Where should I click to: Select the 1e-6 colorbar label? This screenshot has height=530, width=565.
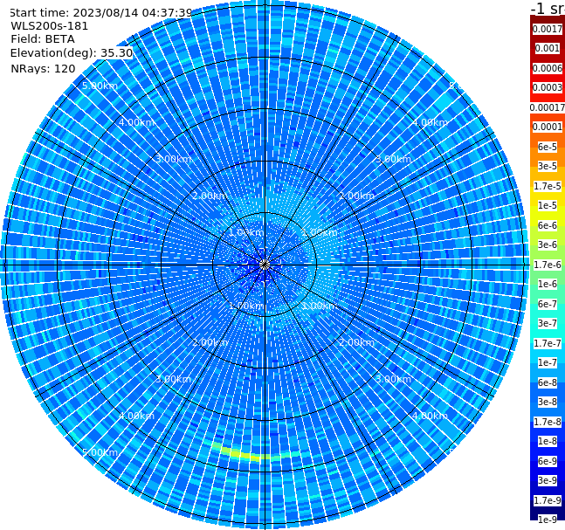pos(548,284)
